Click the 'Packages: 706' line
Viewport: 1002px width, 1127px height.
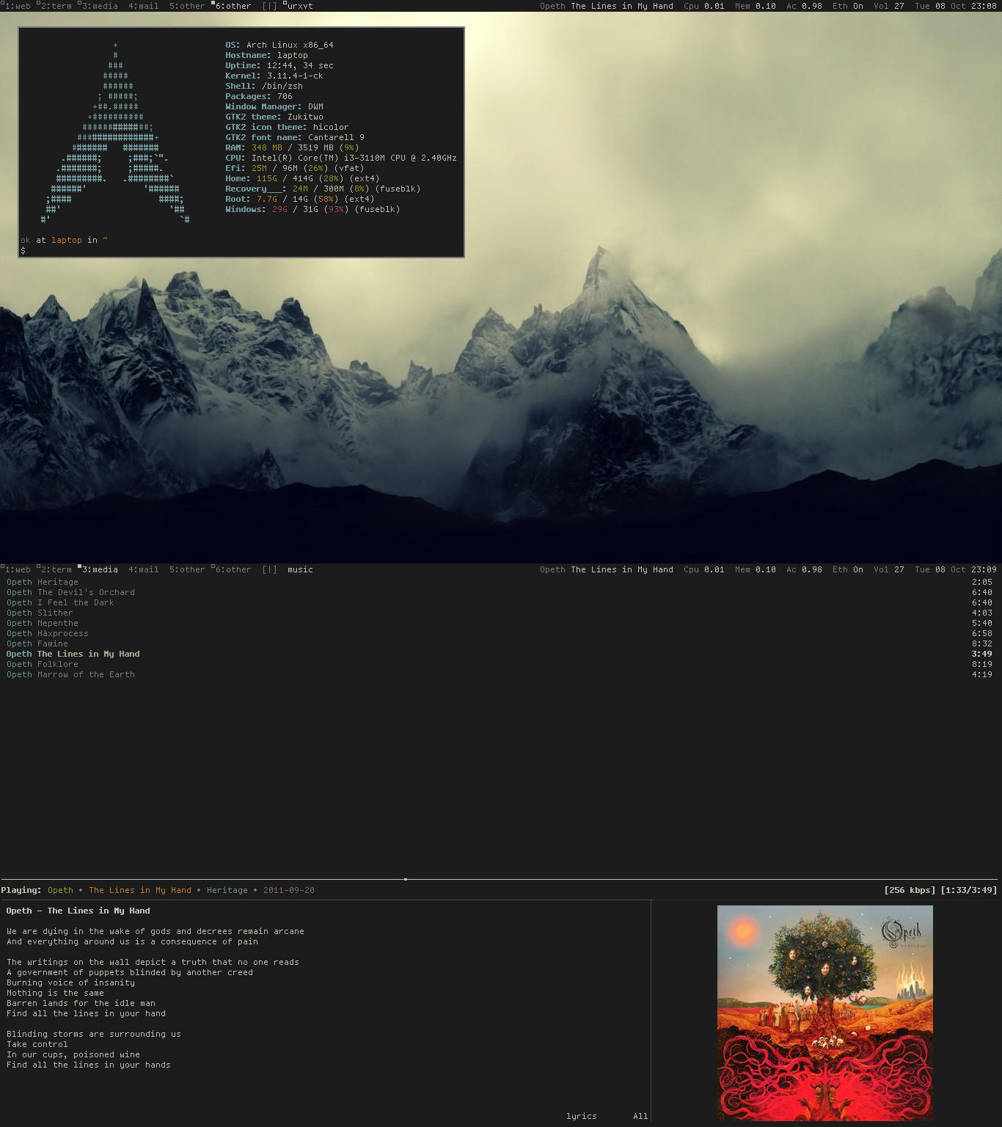[259, 96]
